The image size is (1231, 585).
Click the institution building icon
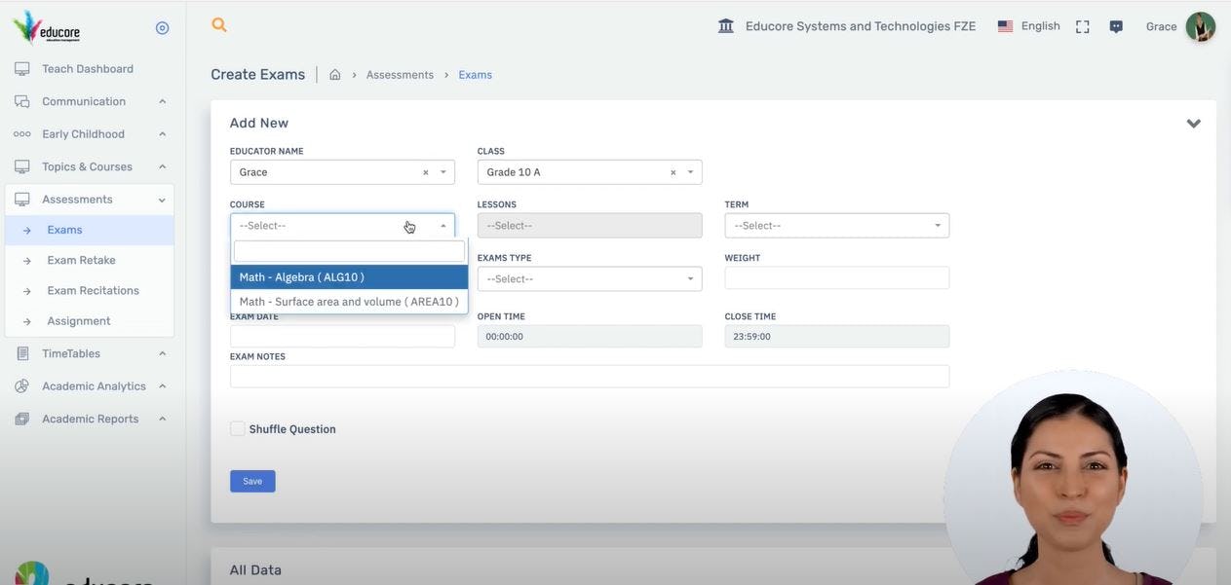tap(726, 26)
